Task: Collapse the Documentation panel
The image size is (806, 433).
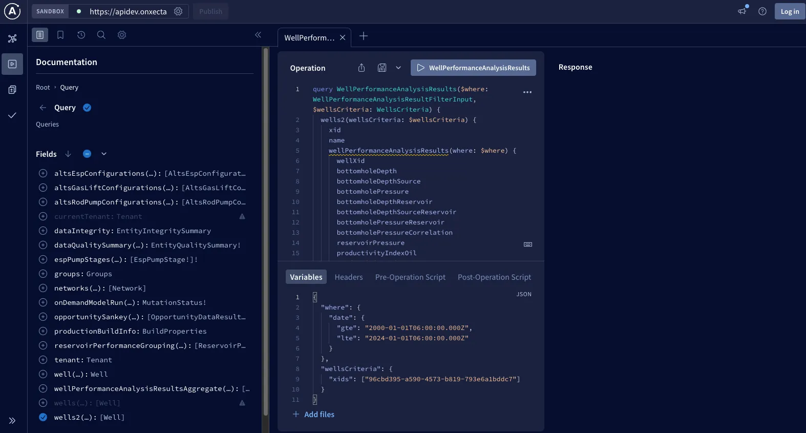Action: coord(258,35)
